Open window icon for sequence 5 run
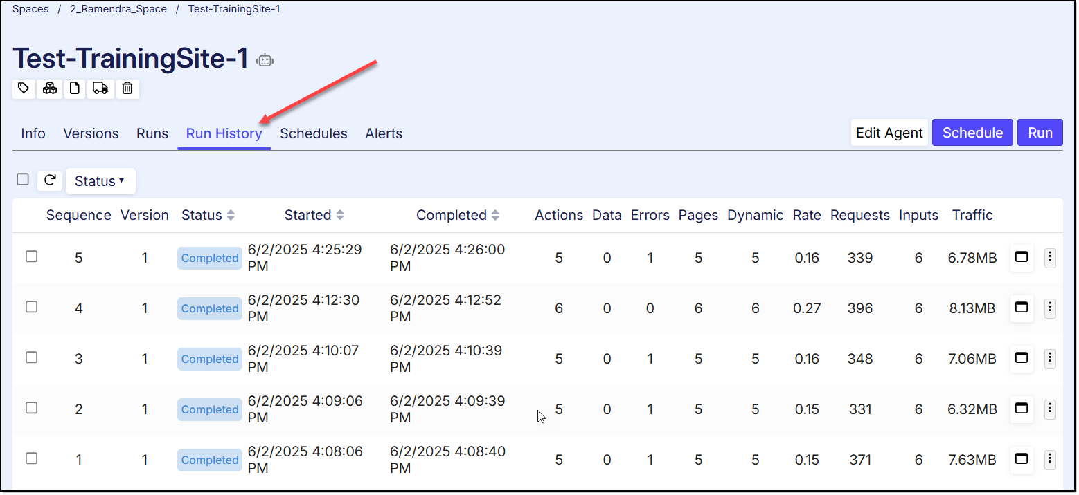Image resolution: width=1079 pixels, height=495 pixels. pyautogui.click(x=1021, y=257)
